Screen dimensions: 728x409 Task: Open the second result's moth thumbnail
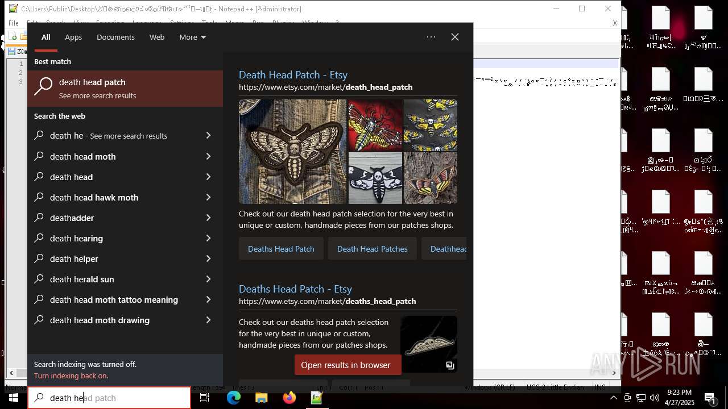coord(429,344)
